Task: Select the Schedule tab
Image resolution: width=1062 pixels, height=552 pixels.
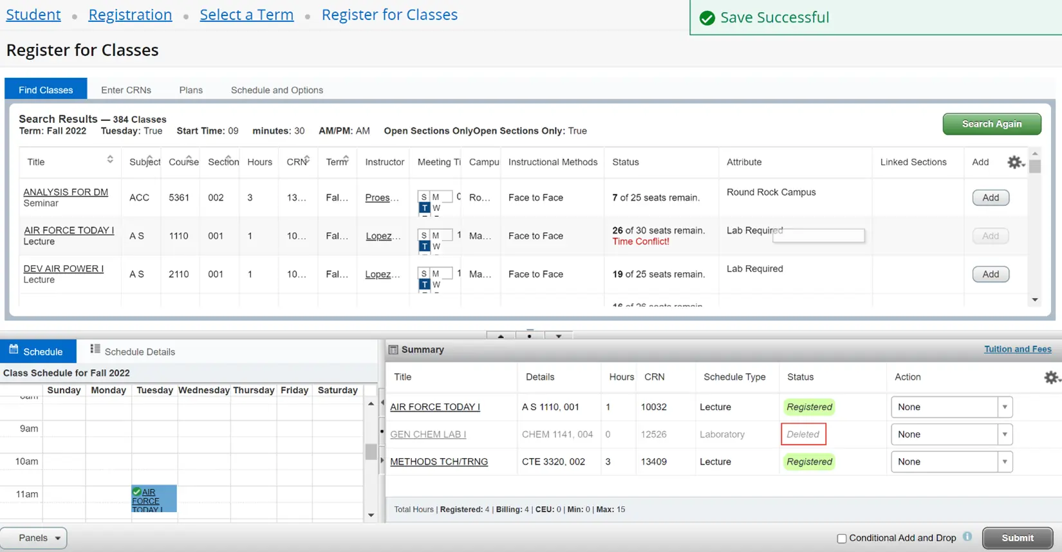Action: [x=38, y=351]
